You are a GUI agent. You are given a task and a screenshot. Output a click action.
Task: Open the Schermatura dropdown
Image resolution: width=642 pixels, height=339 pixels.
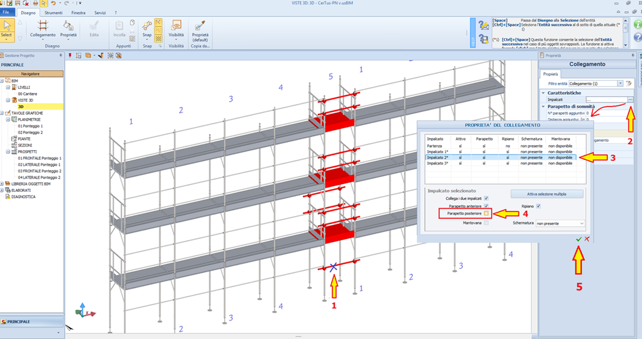pos(564,223)
